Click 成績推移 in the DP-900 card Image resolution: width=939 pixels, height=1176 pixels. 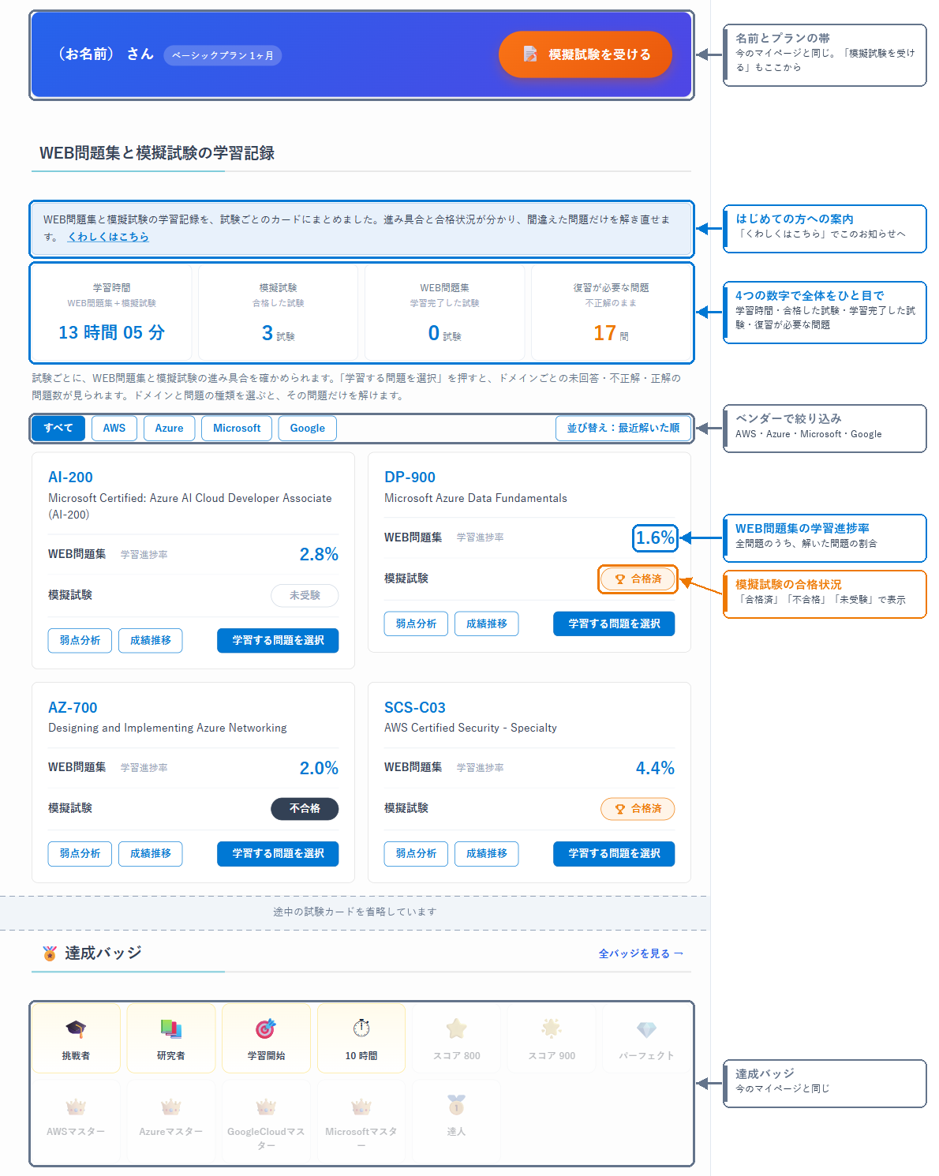click(x=487, y=624)
